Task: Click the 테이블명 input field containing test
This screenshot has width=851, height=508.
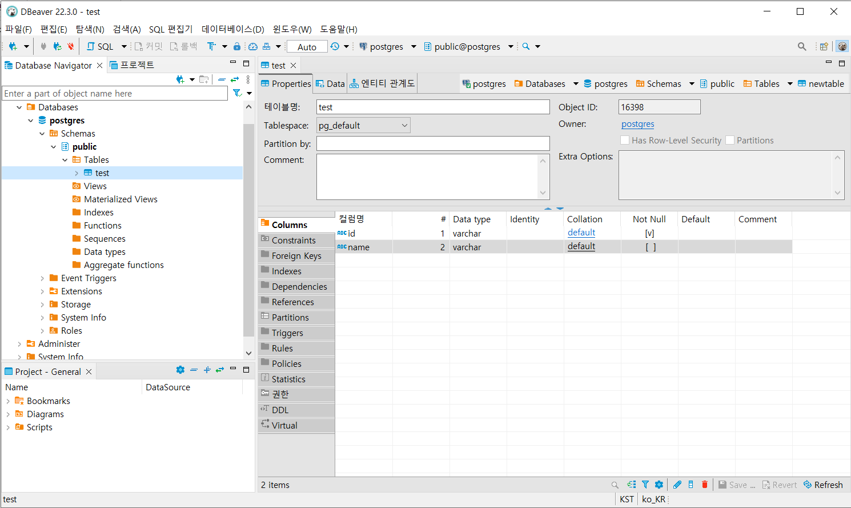Action: click(433, 107)
